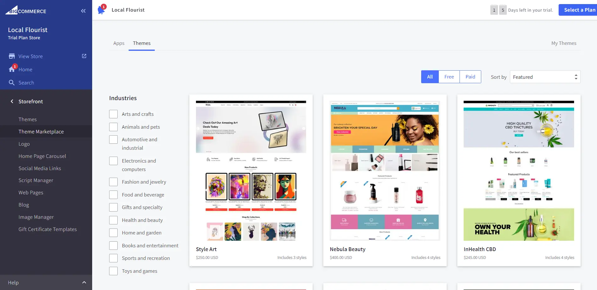
Task: Tick the Fashion and jewelry checkbox
Action: click(113, 182)
